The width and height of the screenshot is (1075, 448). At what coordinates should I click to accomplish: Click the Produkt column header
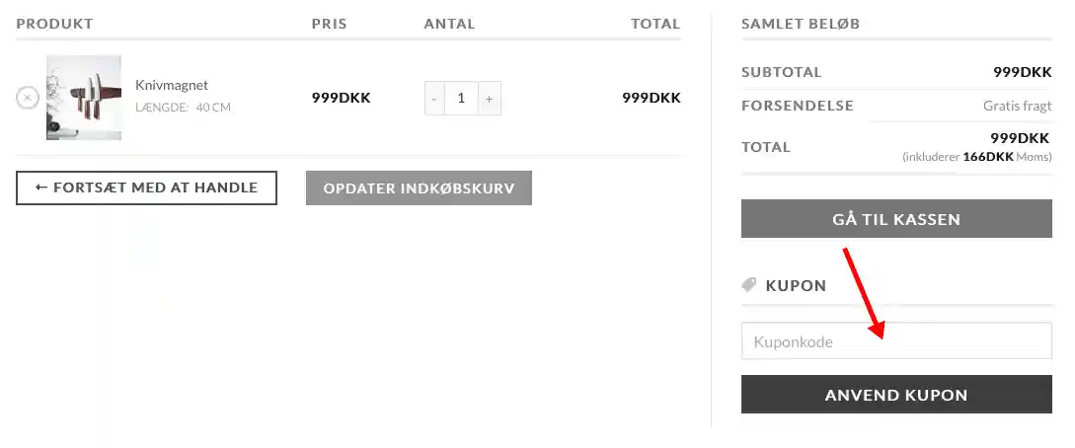pyautogui.click(x=54, y=24)
